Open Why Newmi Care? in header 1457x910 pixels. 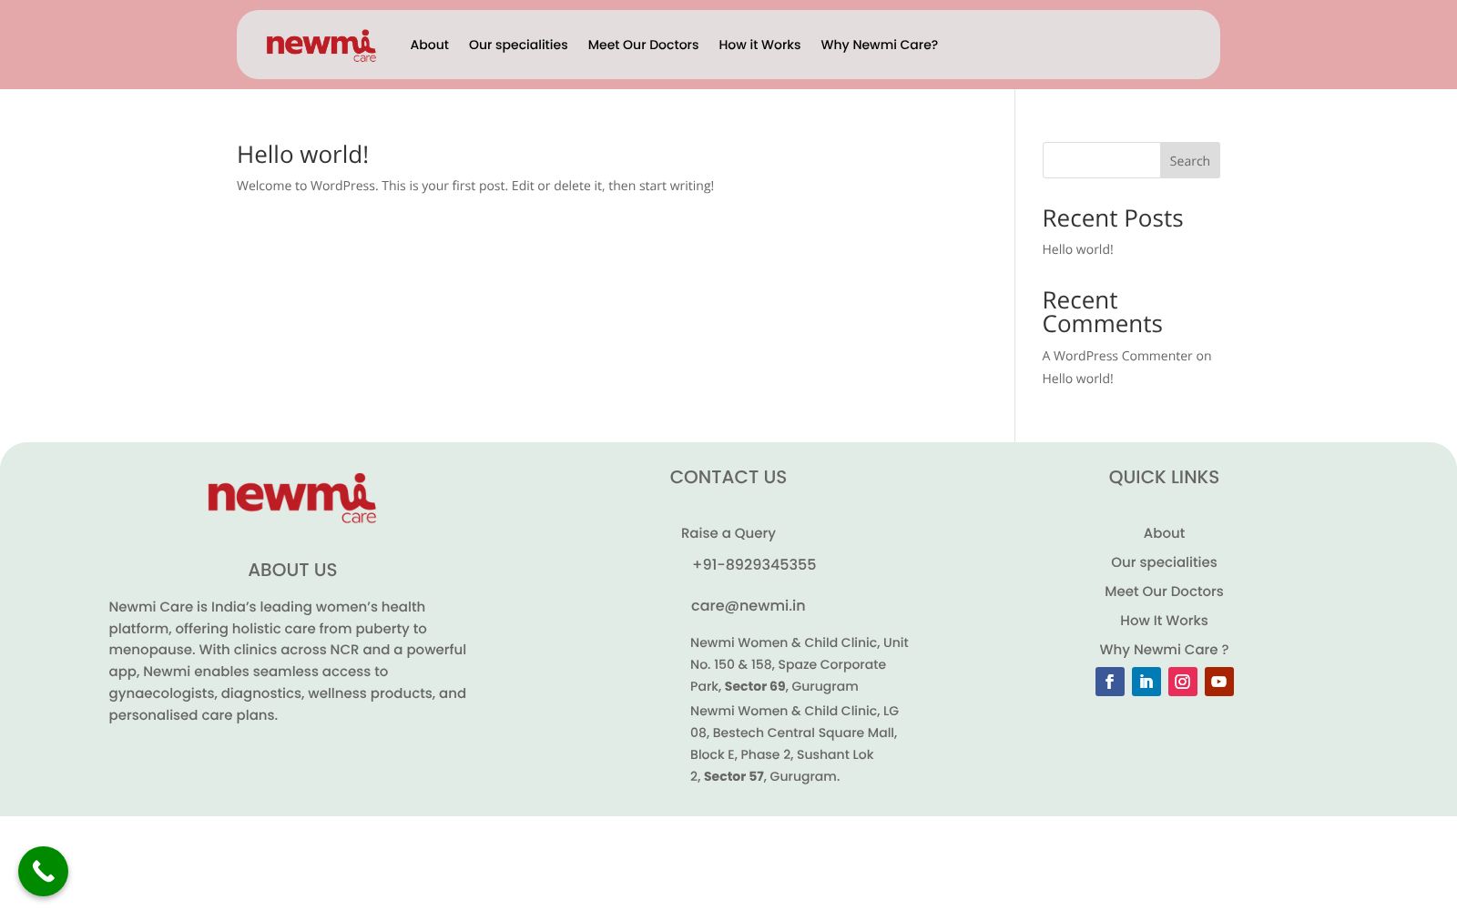coord(879,45)
